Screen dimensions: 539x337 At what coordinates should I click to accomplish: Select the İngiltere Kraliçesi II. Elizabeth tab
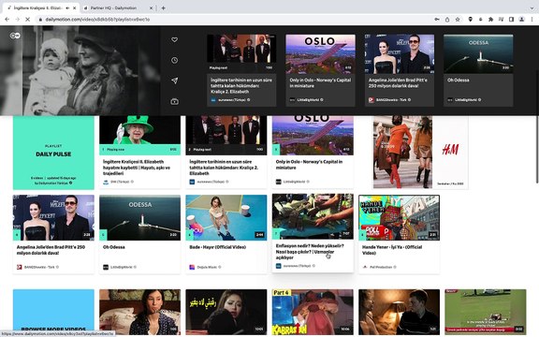click(x=40, y=7)
